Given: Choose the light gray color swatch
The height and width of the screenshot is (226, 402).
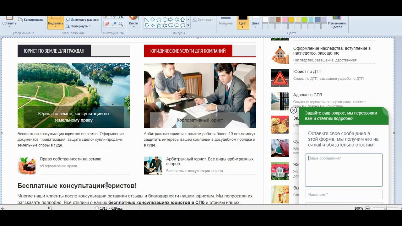Looking at the screenshot, I should pos(272,20).
